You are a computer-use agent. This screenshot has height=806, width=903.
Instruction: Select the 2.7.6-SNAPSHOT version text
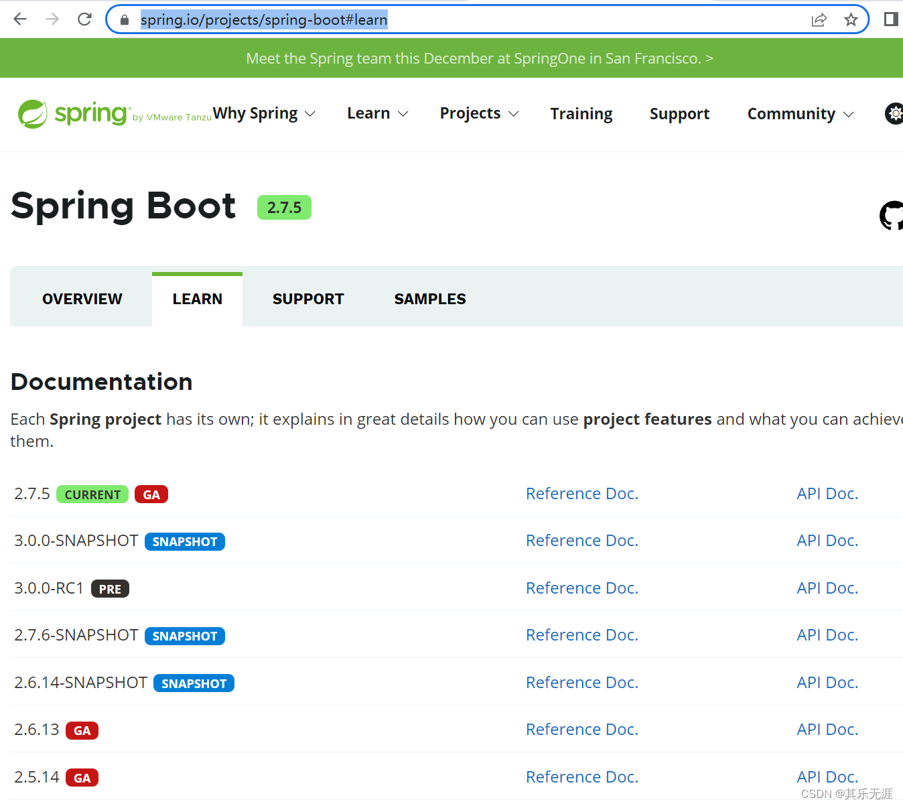(76, 635)
